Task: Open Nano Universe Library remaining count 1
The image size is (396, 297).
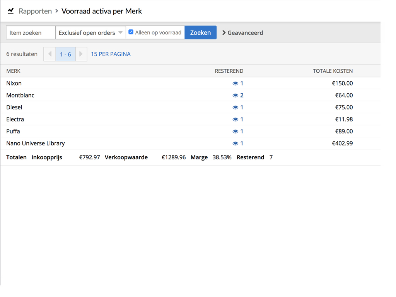Action: tap(242, 143)
